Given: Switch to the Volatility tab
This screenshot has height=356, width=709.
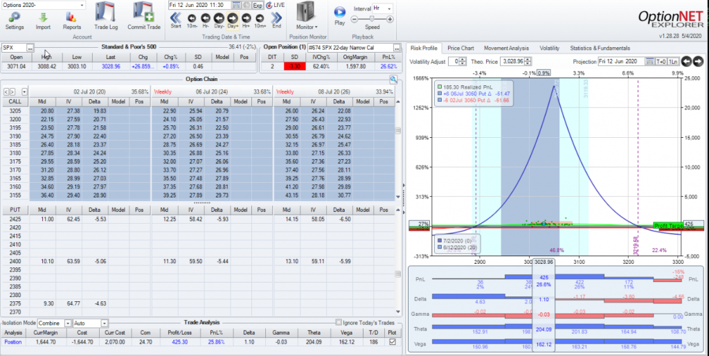Looking at the screenshot, I should click(x=549, y=48).
